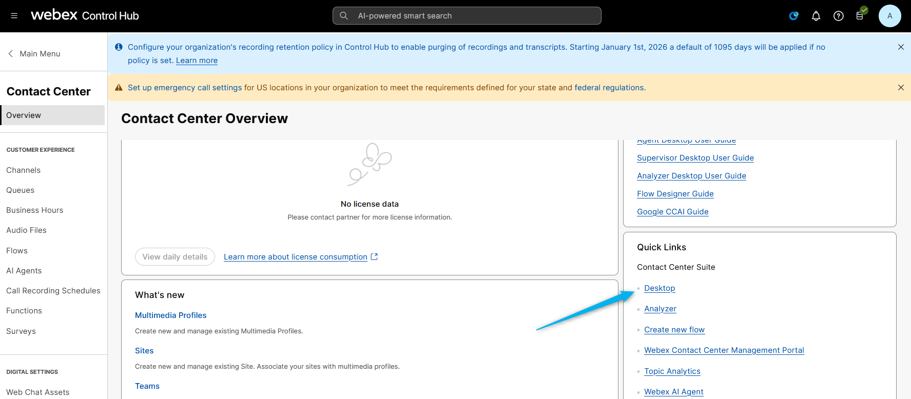The width and height of the screenshot is (911, 399).
Task: Dismiss the emergency call settings warning
Action: click(x=900, y=88)
